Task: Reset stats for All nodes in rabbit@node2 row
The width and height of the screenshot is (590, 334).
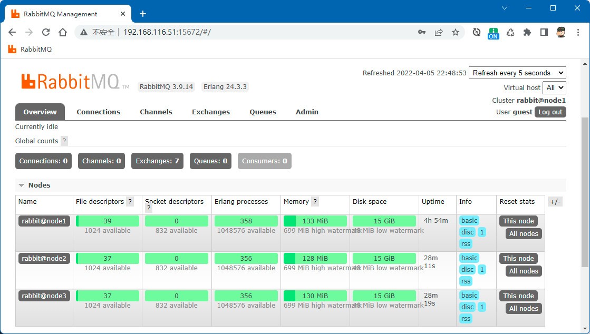Action: 524,271
